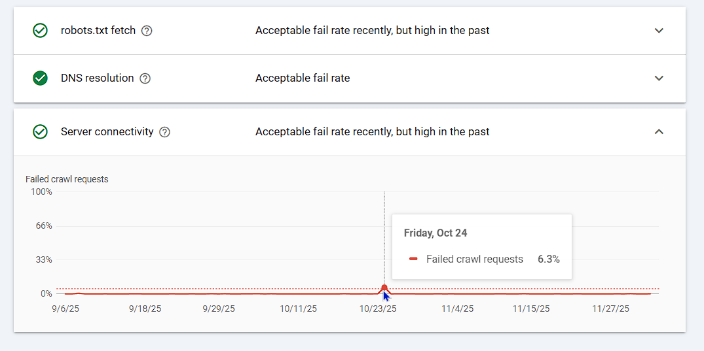
Task: Open help icon beside DNS resolution
Action: [145, 78]
